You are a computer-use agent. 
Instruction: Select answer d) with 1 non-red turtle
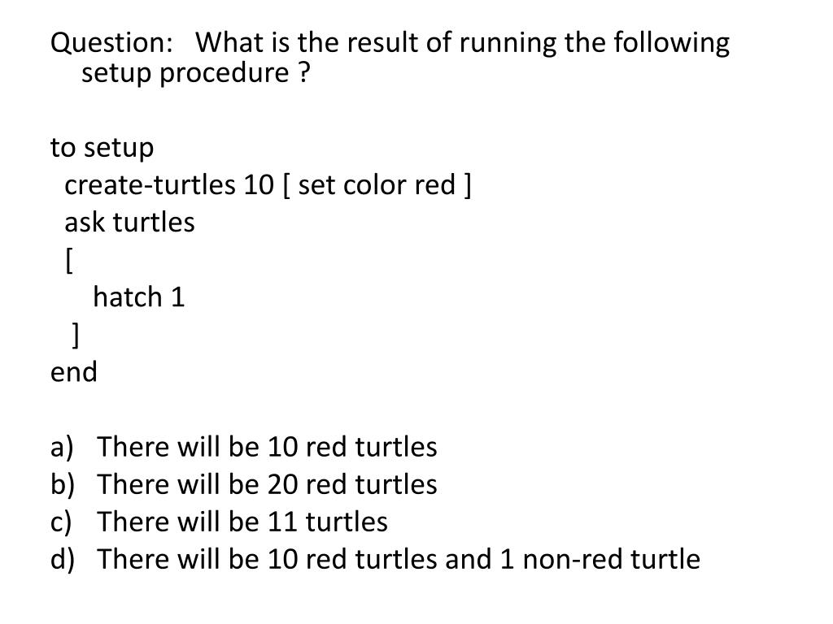[399, 559]
